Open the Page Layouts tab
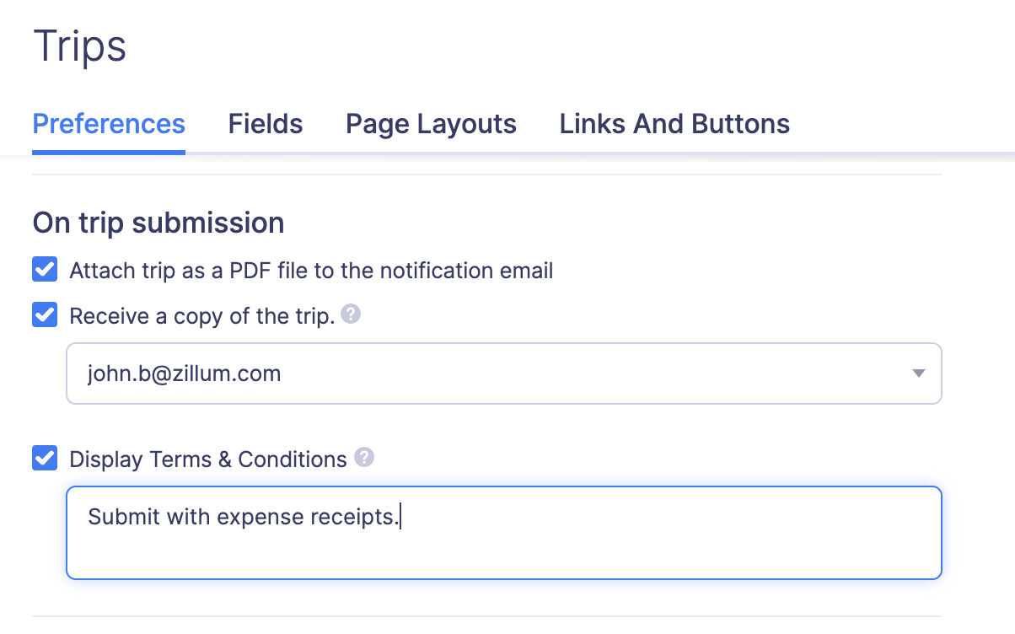 431,124
